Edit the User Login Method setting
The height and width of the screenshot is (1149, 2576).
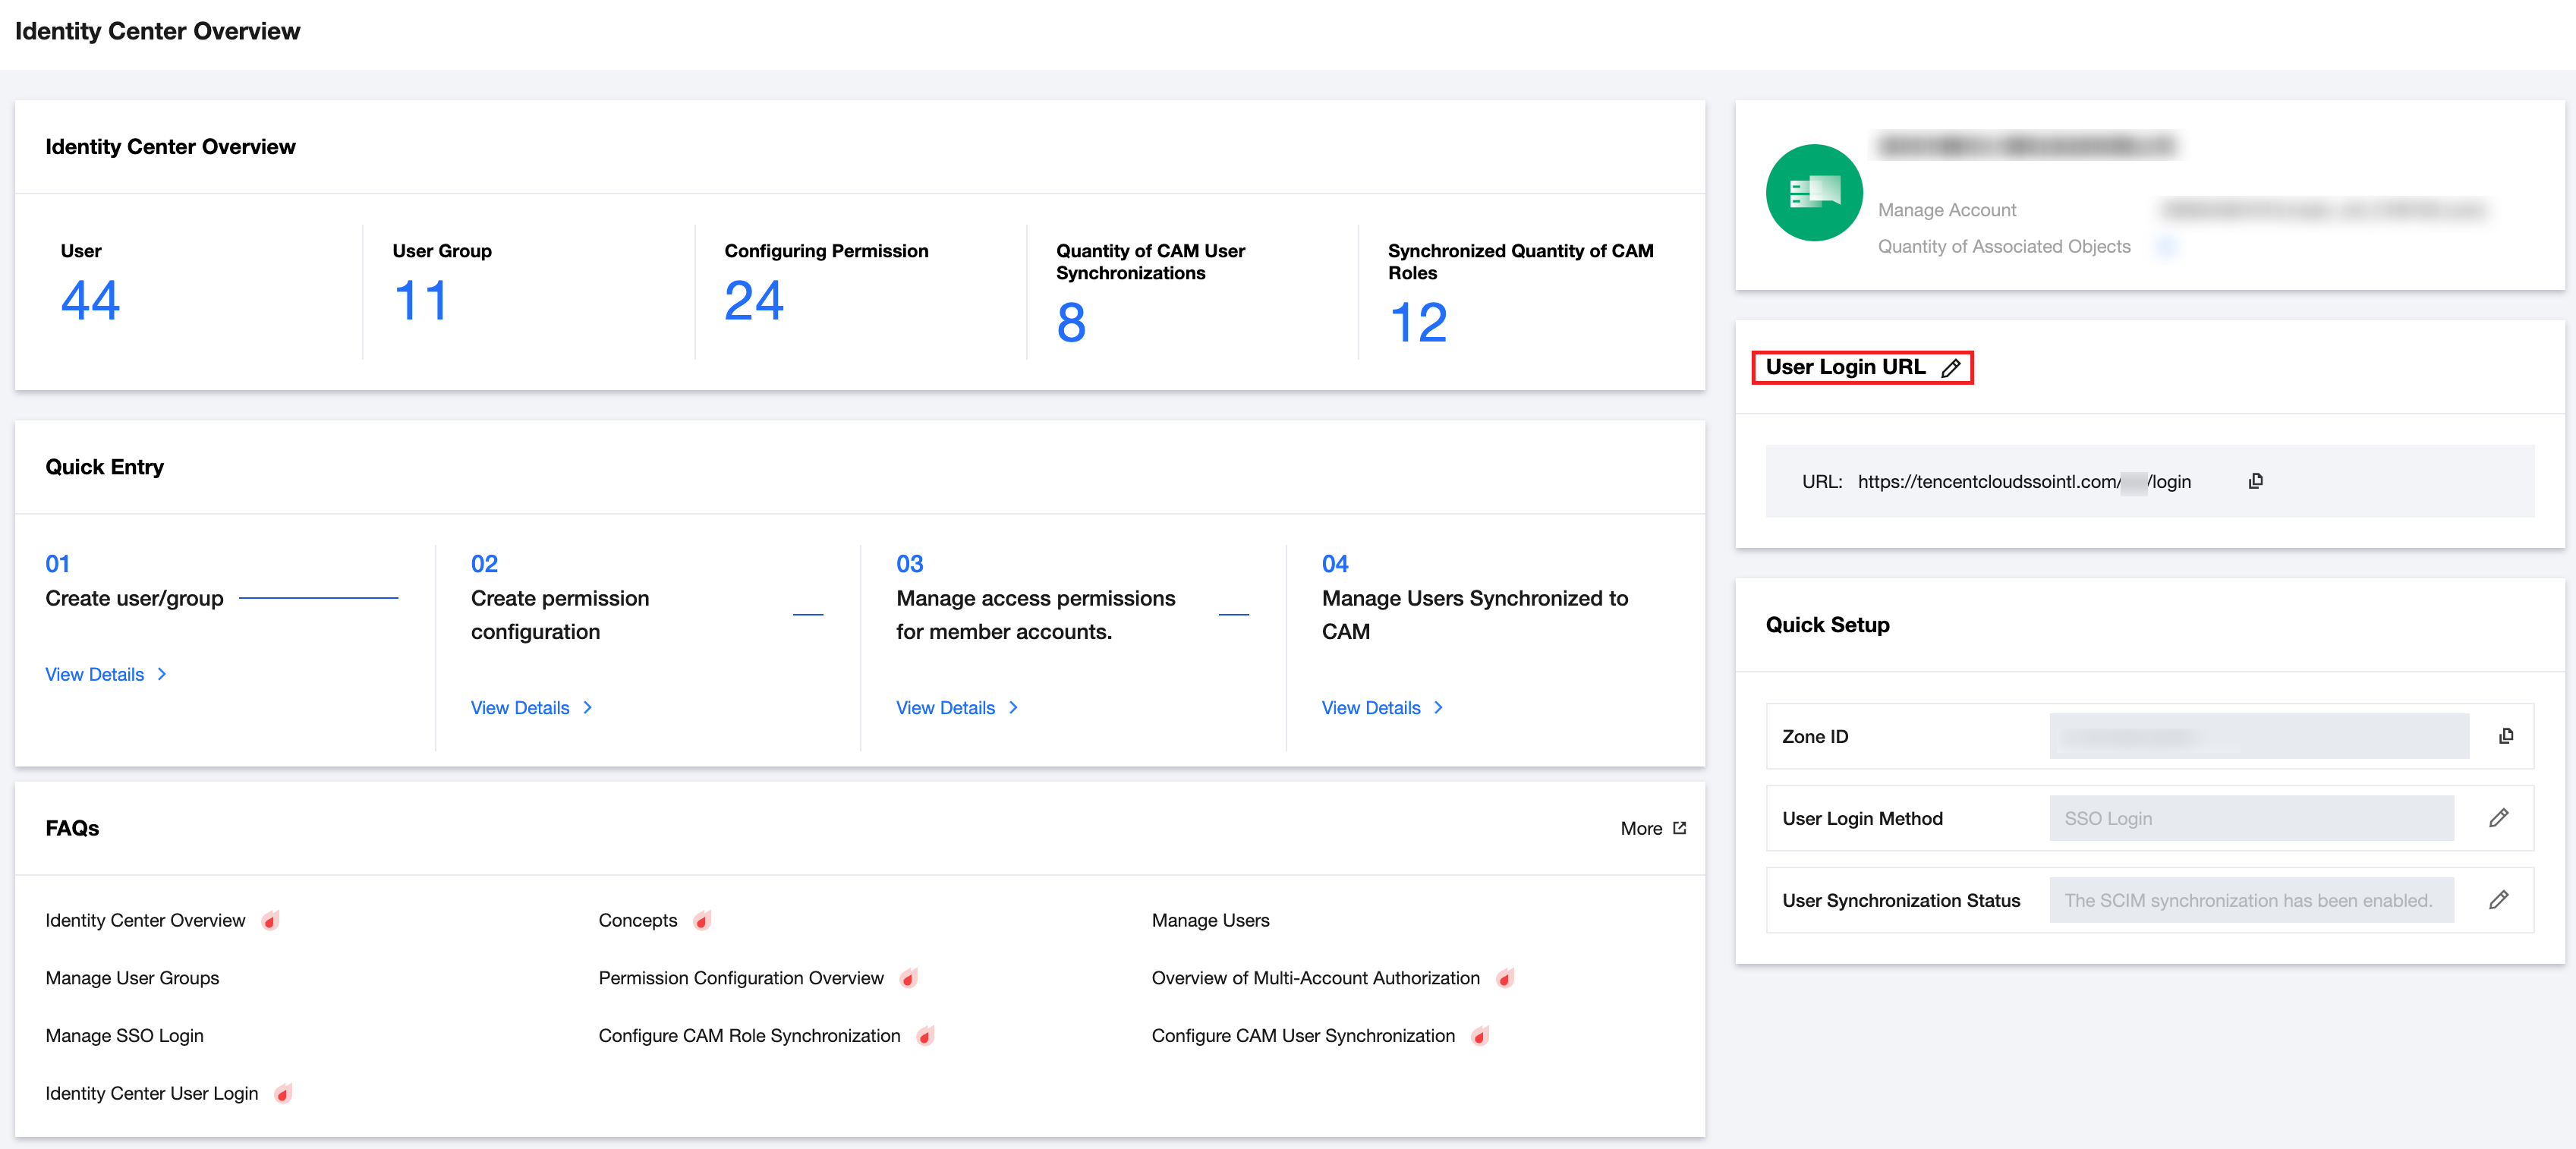point(2498,818)
